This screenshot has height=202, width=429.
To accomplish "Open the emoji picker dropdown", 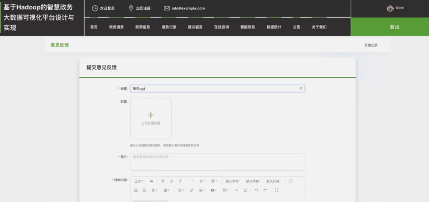I will [x=181, y=190].
